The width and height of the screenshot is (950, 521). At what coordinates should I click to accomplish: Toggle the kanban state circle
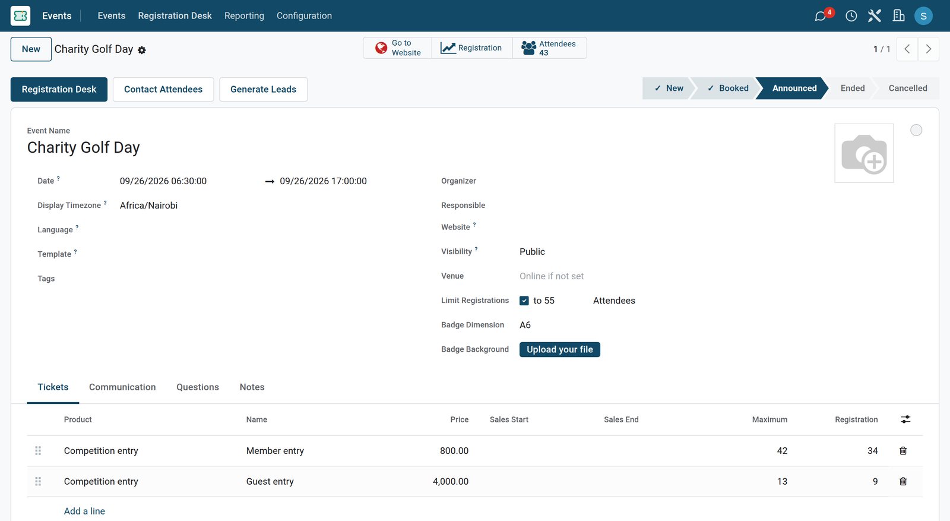click(x=916, y=130)
